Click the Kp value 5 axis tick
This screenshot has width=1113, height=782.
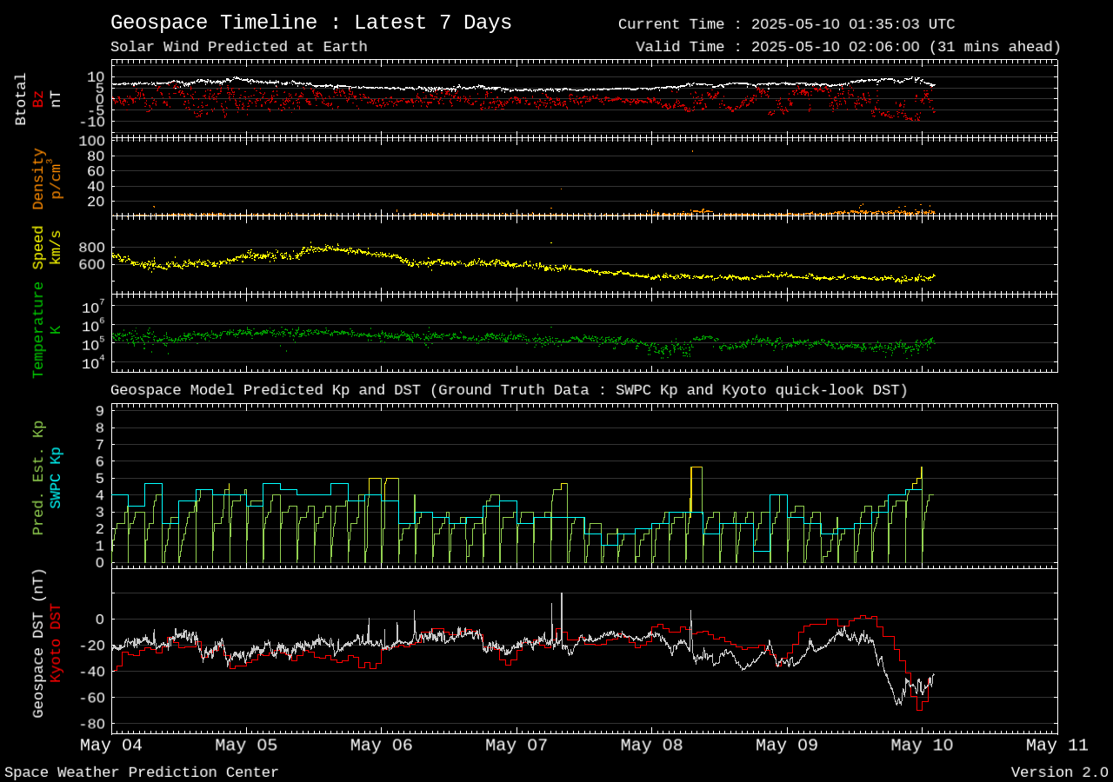pyautogui.click(x=100, y=478)
